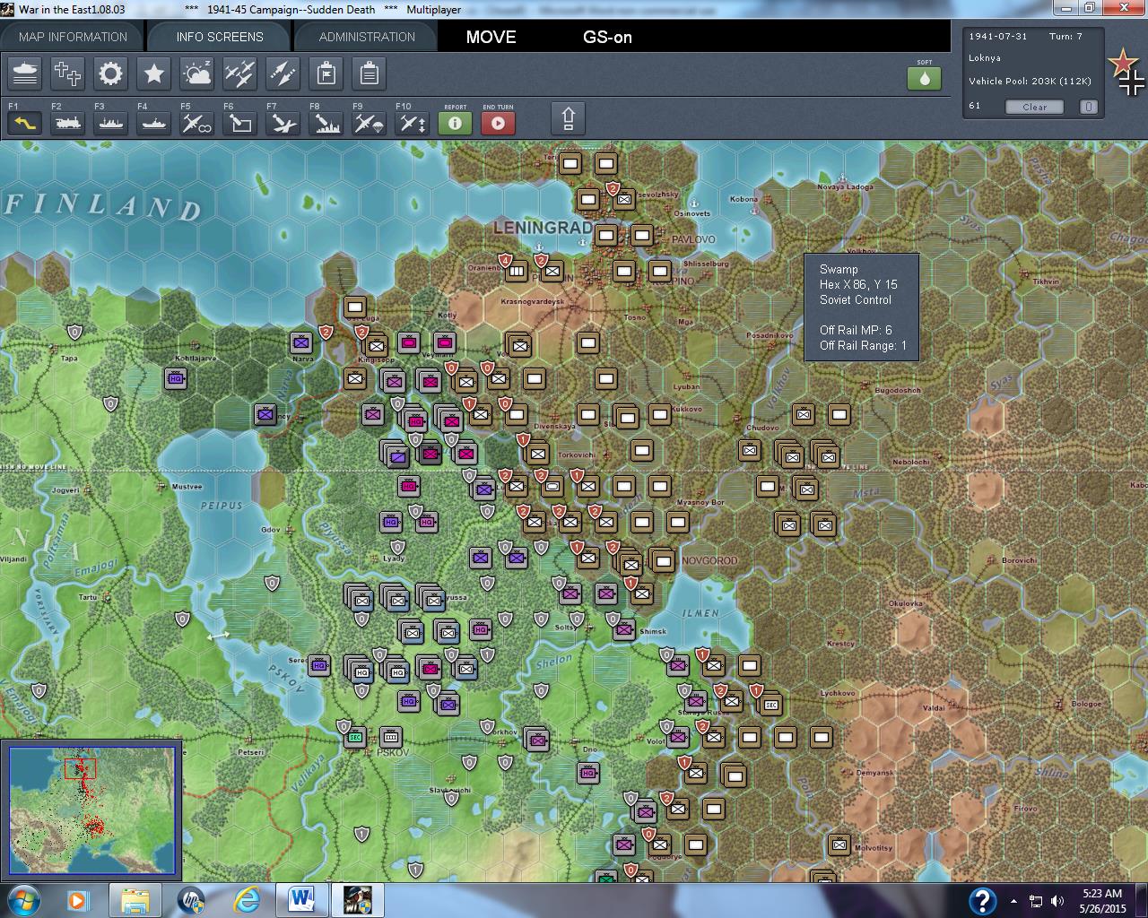
Task: Select the rail unit counter at Pskov
Action: point(391,737)
